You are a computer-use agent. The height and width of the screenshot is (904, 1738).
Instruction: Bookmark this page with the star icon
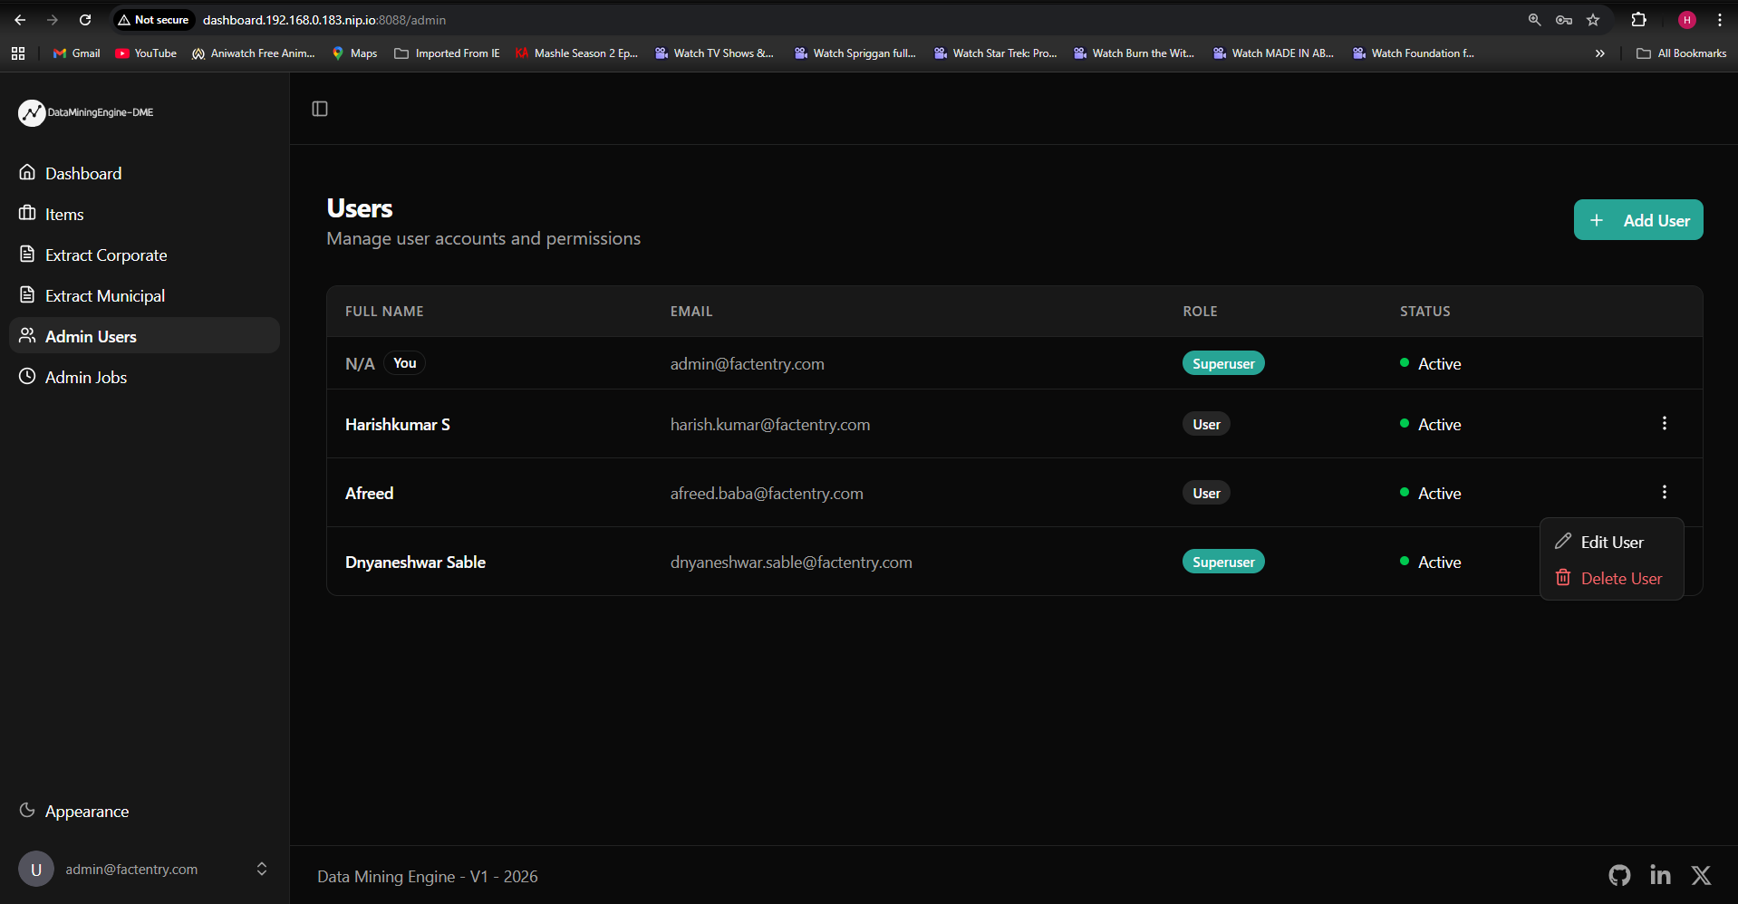point(1593,20)
